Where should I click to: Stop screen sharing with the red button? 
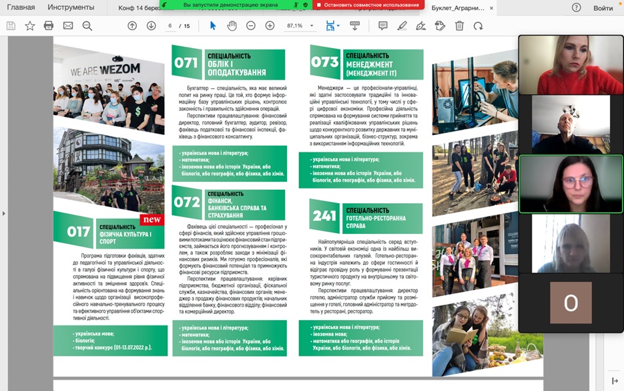tap(368, 5)
